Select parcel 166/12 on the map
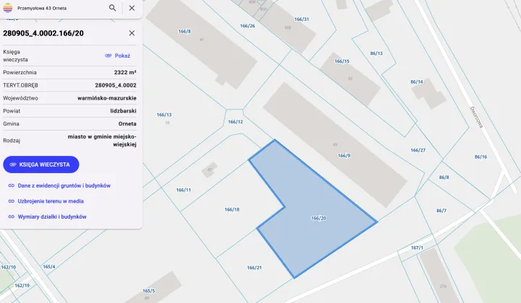This screenshot has width=521, height=303. (235, 122)
